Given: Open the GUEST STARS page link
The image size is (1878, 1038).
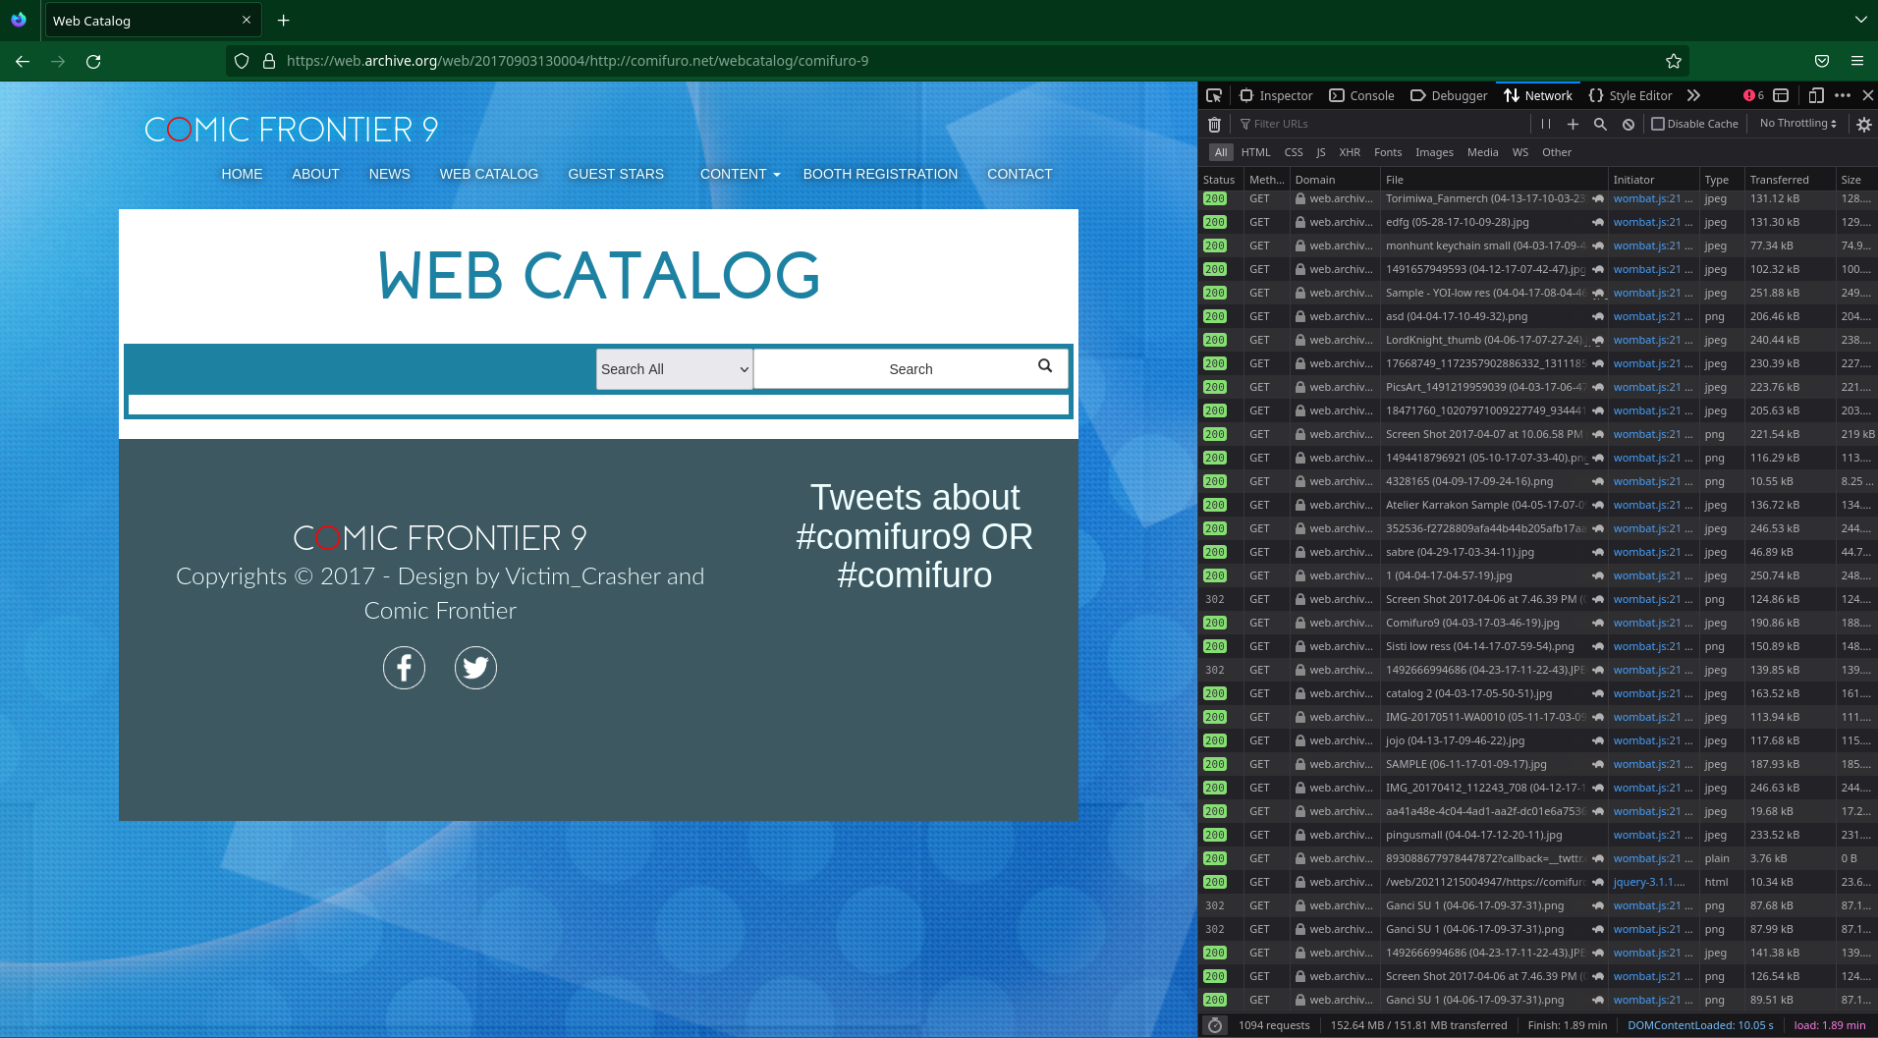Looking at the screenshot, I should 616,174.
